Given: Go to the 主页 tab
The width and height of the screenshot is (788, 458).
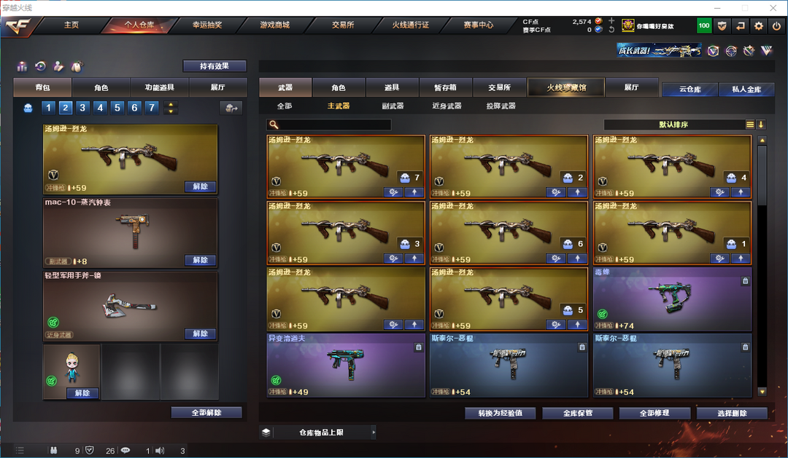Looking at the screenshot, I should (x=72, y=25).
